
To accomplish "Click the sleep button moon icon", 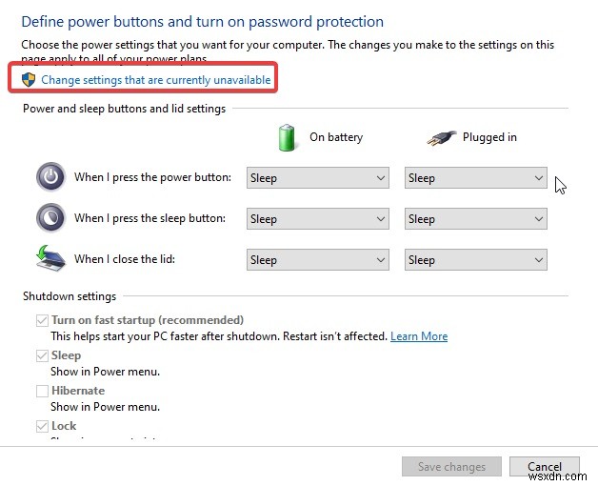I will click(x=50, y=218).
